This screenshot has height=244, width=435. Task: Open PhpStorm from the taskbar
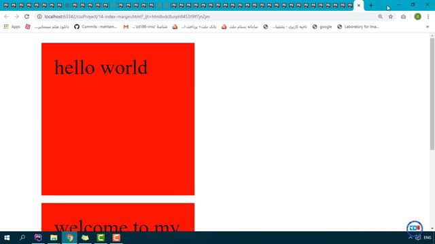tap(38, 238)
